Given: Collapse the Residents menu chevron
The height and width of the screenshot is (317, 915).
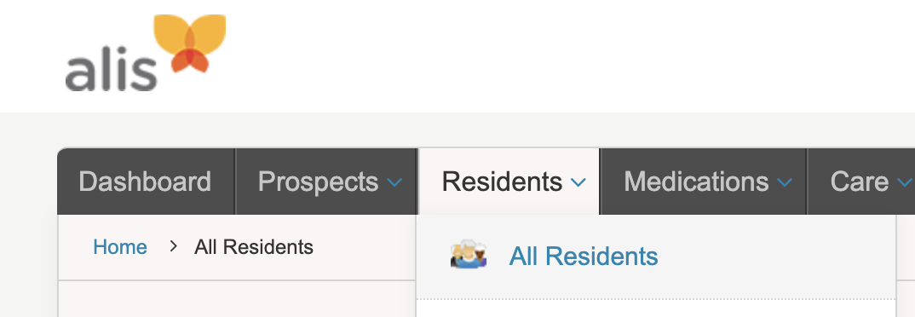Looking at the screenshot, I should pos(578,182).
